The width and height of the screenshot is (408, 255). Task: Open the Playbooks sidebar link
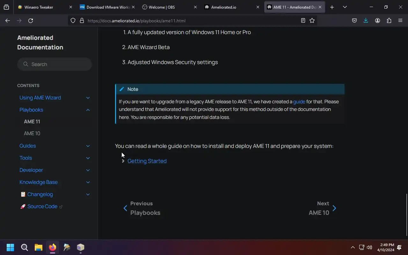point(31,110)
